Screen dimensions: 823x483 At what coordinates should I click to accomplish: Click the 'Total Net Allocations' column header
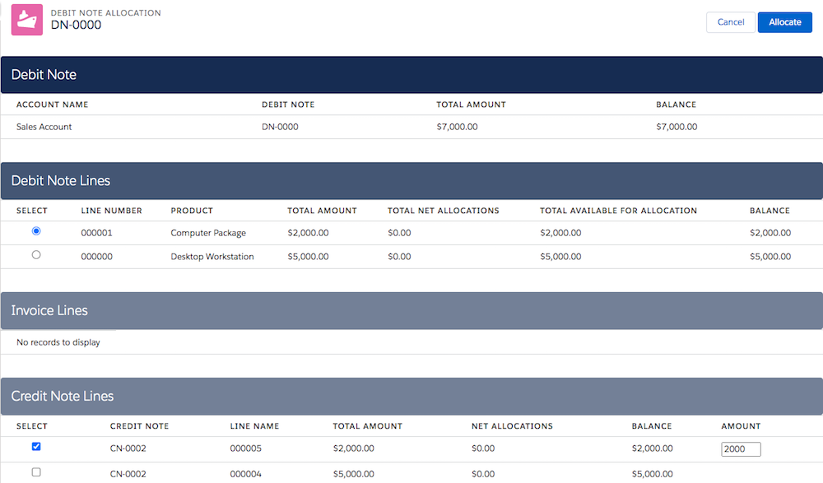444,211
